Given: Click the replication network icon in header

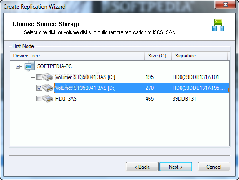Looking at the screenshot, I should (x=218, y=25).
